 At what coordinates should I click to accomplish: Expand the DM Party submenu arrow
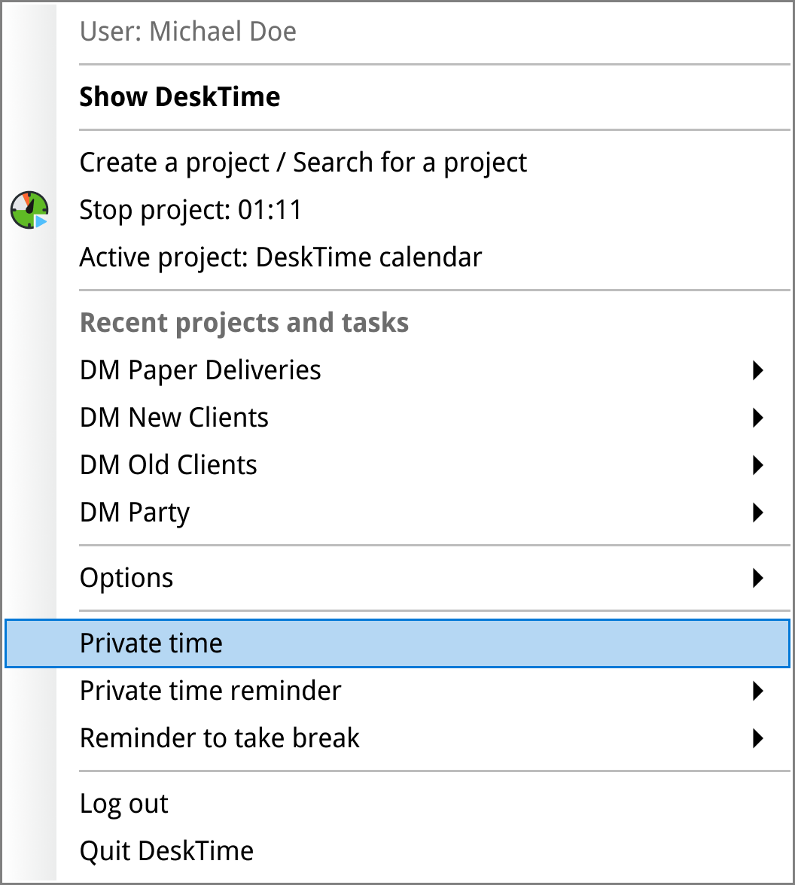757,512
